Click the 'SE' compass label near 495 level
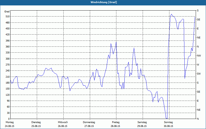This screenshot has height=129, width=206. [x=199, y=20]
